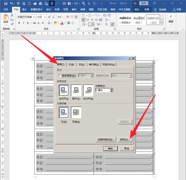Click the Undo arrow icon
Screen dimensions: 186x180
coord(11,3)
